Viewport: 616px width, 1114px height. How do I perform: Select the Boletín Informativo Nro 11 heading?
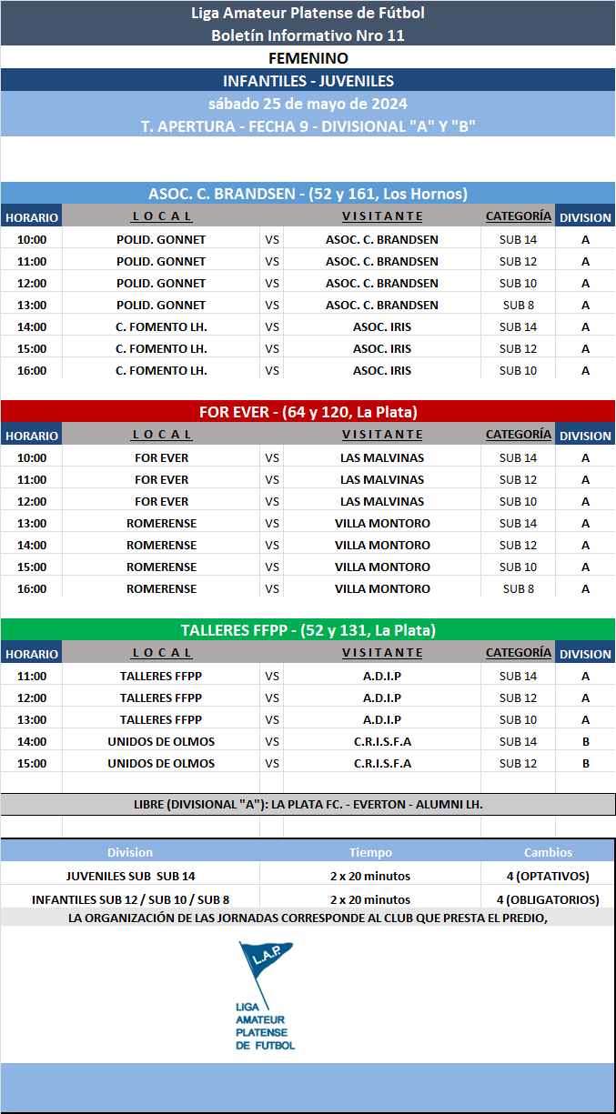point(308,35)
